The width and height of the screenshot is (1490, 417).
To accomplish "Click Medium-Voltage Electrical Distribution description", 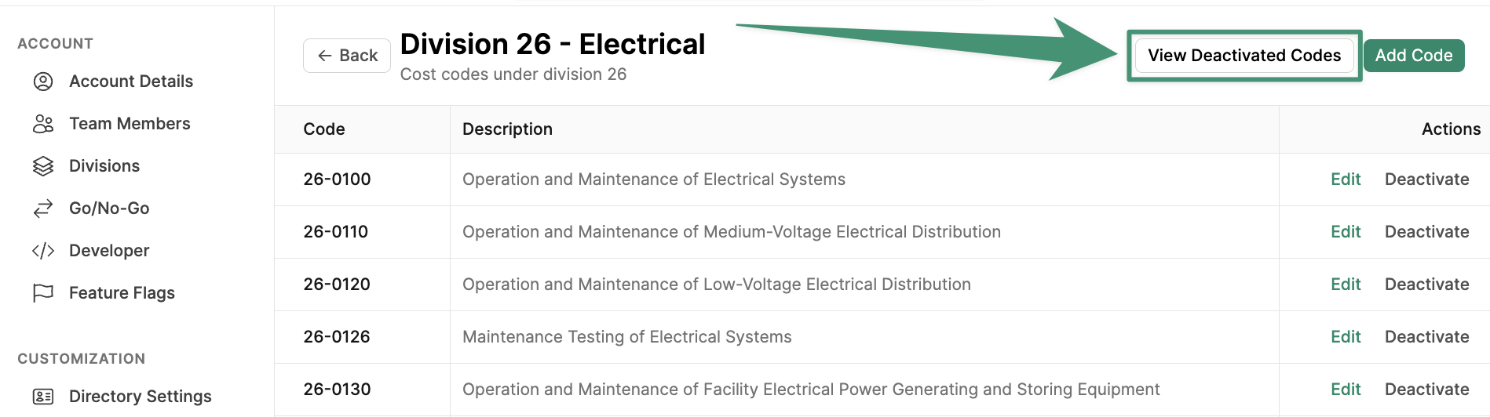I will (732, 232).
